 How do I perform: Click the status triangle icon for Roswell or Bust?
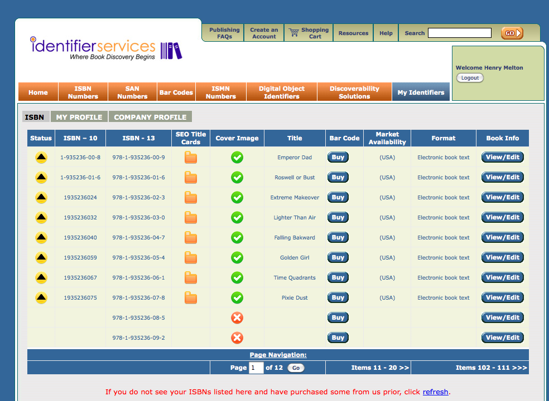point(41,178)
